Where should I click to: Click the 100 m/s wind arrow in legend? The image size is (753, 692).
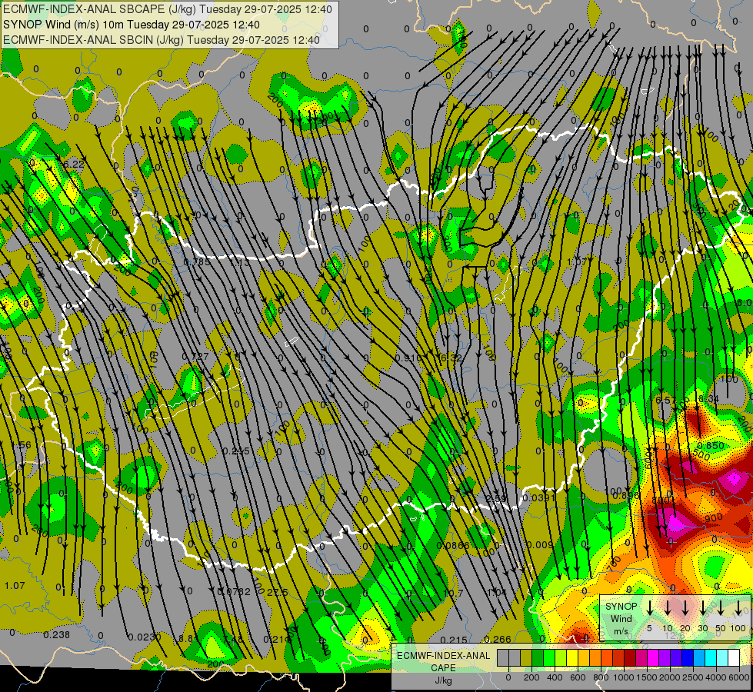click(738, 608)
